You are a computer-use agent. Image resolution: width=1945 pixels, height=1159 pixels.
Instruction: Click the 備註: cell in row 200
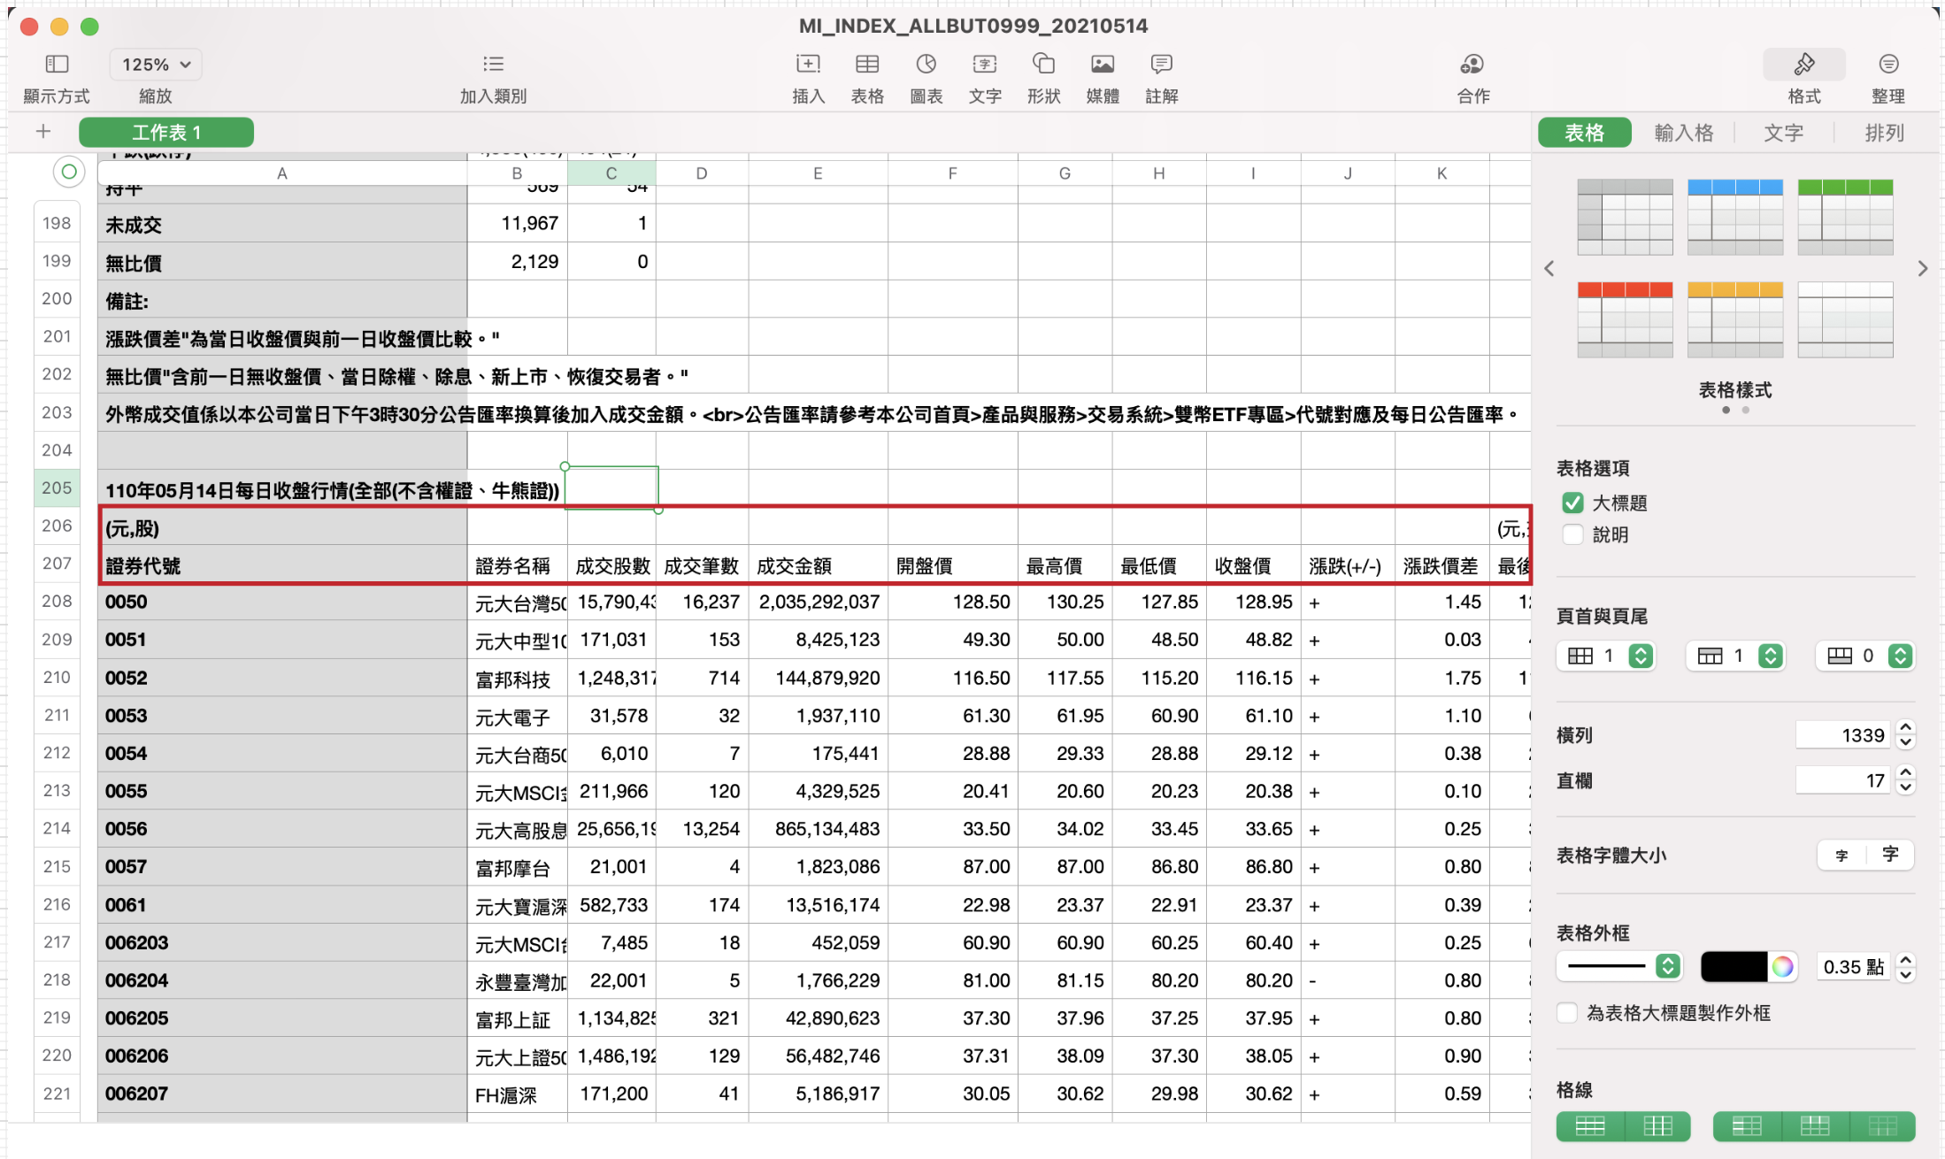[x=282, y=300]
